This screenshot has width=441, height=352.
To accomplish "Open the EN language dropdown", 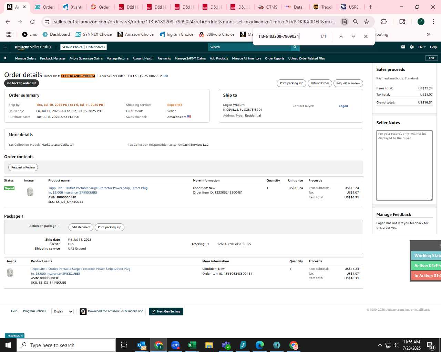I will click(x=422, y=47).
